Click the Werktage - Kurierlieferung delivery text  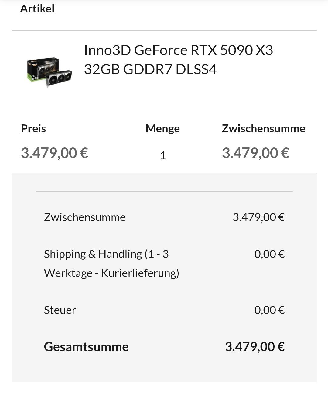[x=111, y=273]
